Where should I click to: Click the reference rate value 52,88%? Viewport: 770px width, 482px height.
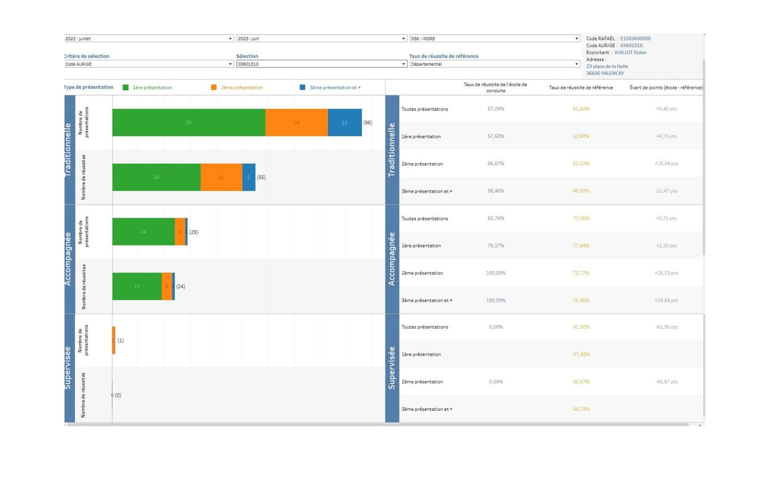(581, 136)
